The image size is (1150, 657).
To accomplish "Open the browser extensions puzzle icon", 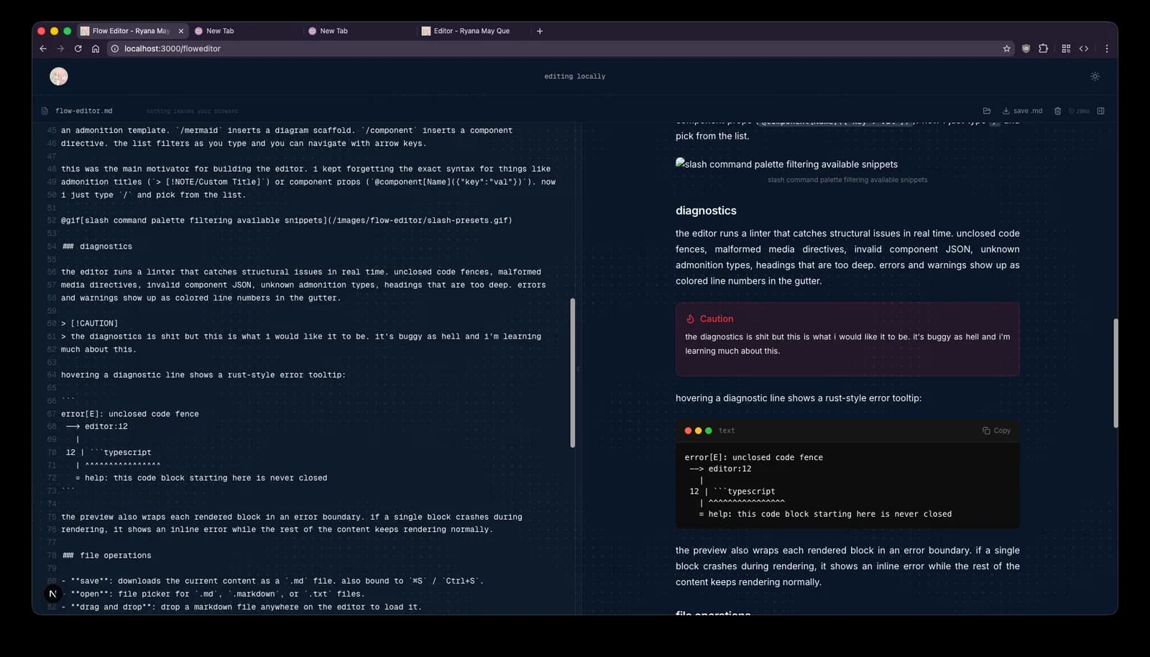I will (1044, 49).
